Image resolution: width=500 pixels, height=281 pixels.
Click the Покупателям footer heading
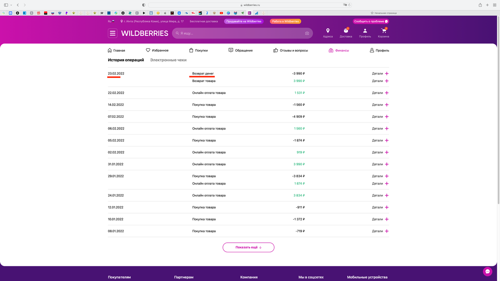119,277
